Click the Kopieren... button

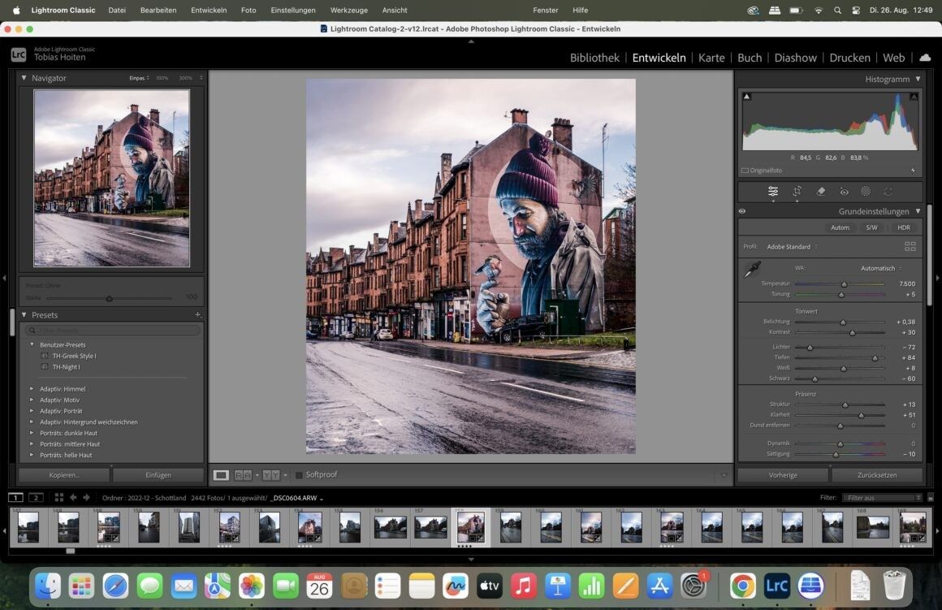coord(64,475)
